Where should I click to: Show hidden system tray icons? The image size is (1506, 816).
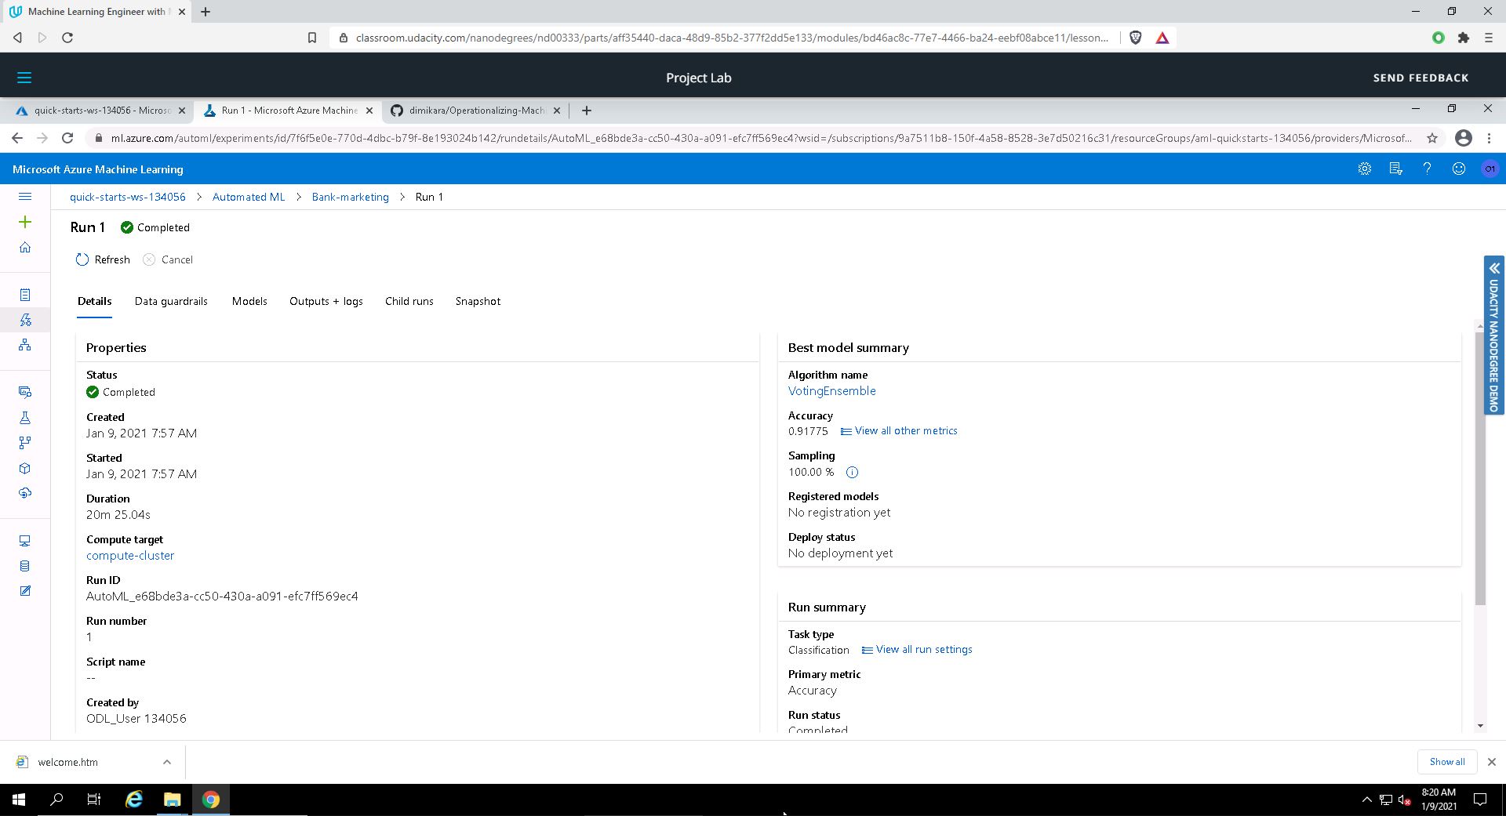click(1366, 800)
